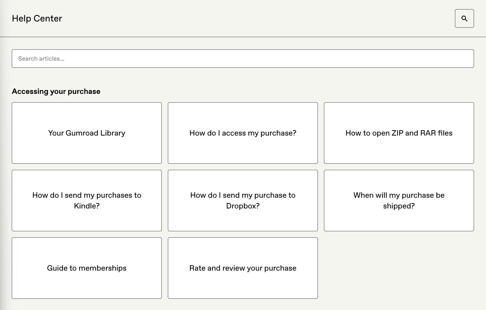486x310 pixels.
Task: Open How do I access my purchase
Action: tap(243, 133)
